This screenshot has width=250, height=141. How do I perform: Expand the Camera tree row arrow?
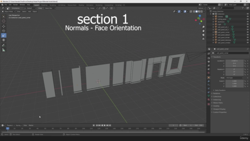point(213,16)
